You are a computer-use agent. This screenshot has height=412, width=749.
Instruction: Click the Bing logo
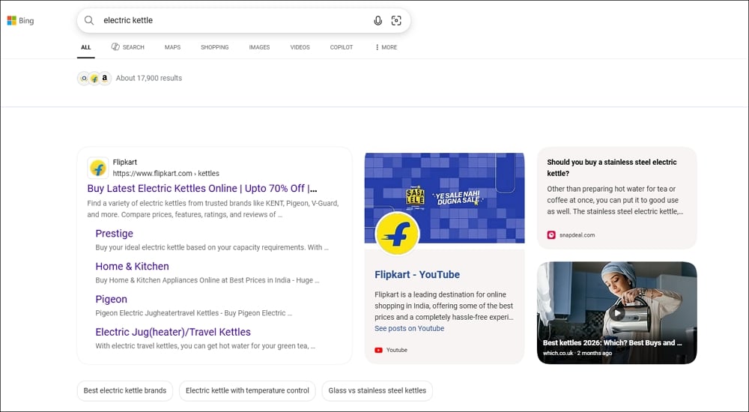[x=20, y=20]
